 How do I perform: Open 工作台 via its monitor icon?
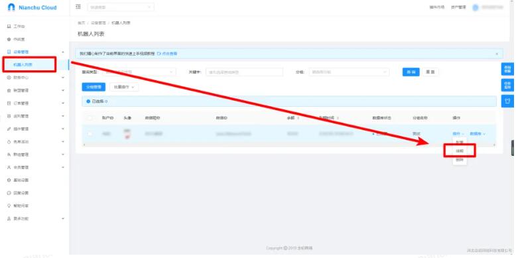[x=9, y=27]
